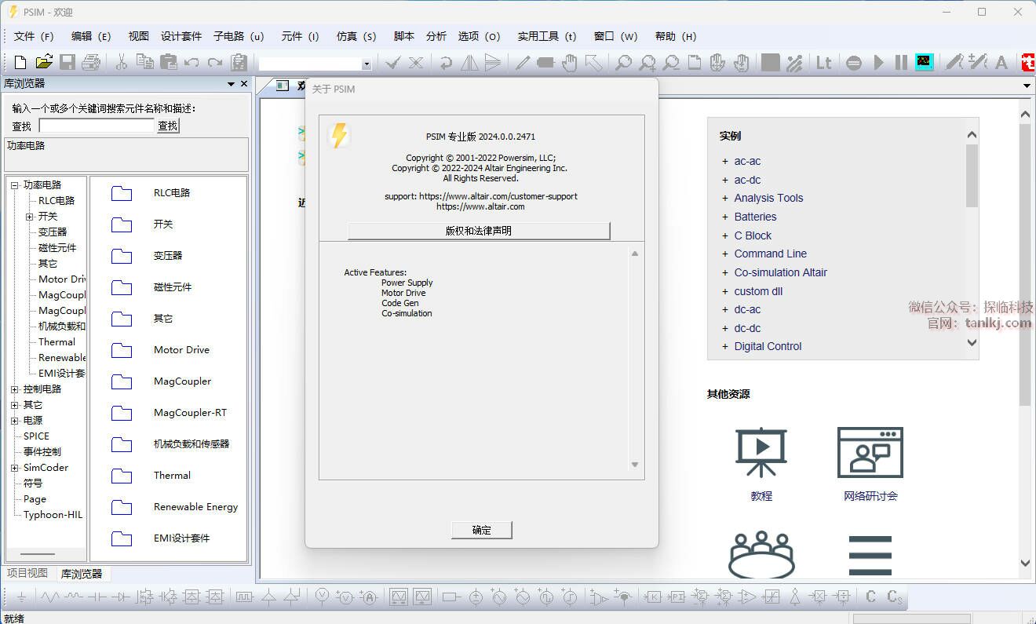This screenshot has height=624, width=1036.
Task: Expand the SimCoder tree node
Action: [15, 468]
